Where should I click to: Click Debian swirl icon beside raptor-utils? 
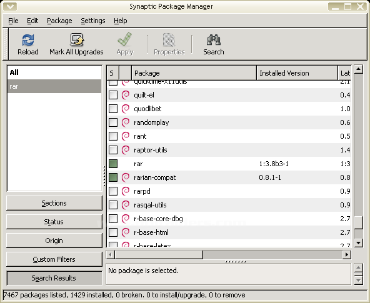(x=126, y=150)
